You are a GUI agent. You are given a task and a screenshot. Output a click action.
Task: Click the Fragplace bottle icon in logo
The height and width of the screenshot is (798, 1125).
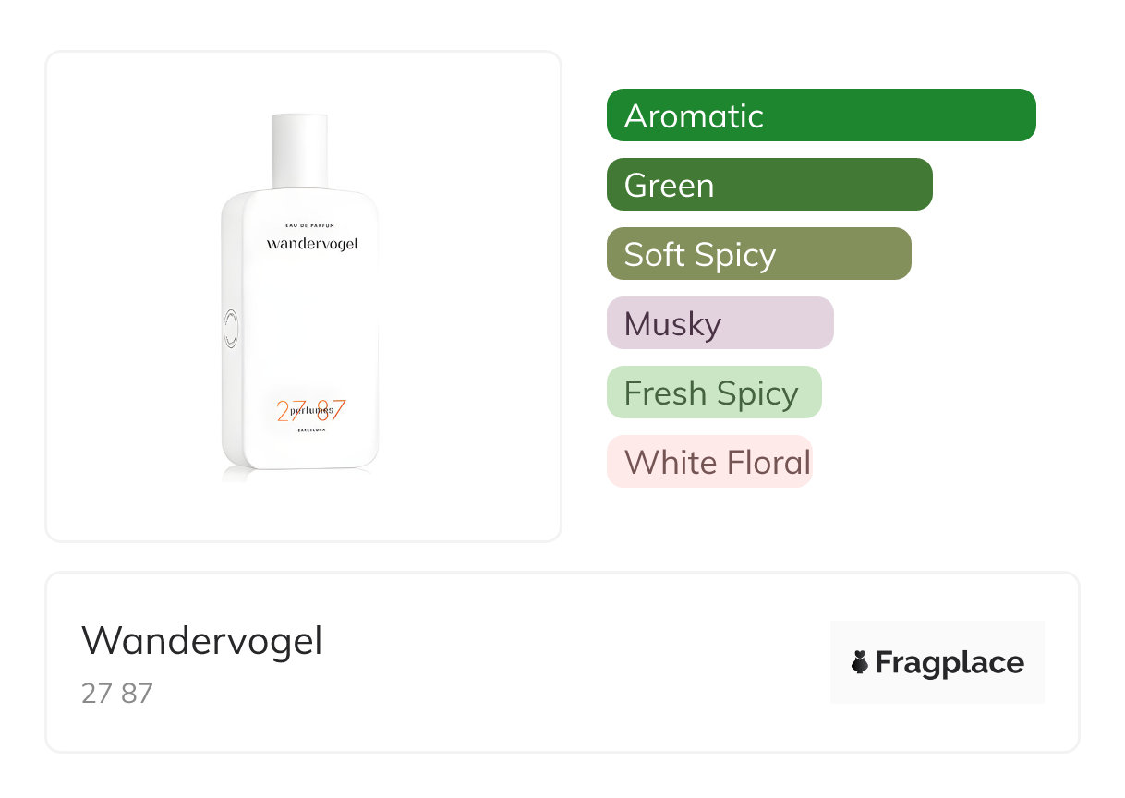[x=860, y=662]
